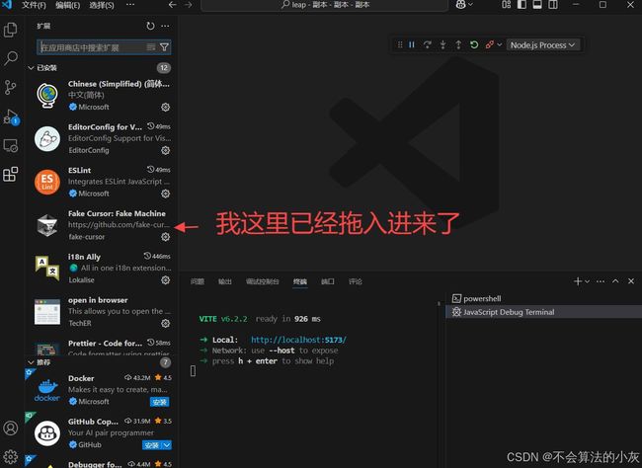642x468 pixels.
Task: Switch to Ports panel tab
Action: 328,281
